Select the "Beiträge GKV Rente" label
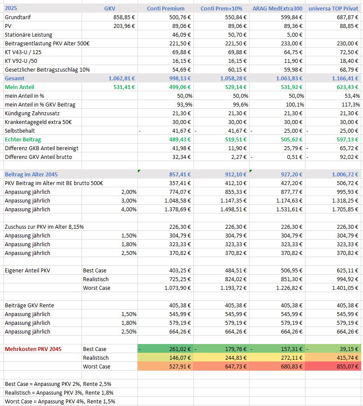 click(x=29, y=305)
